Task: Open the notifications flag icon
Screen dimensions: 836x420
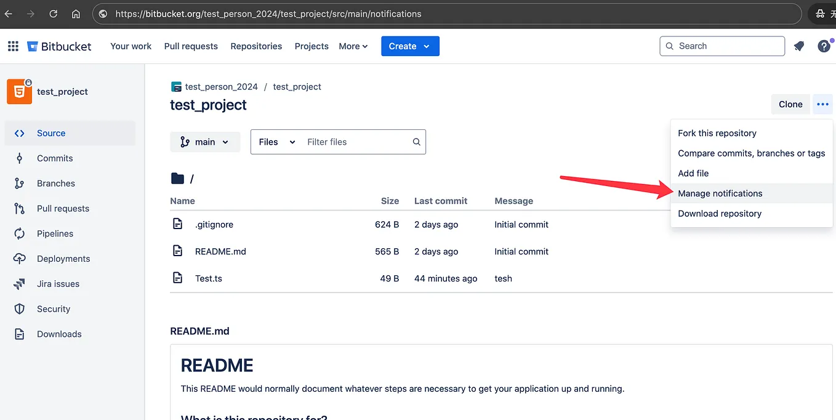Action: click(799, 46)
